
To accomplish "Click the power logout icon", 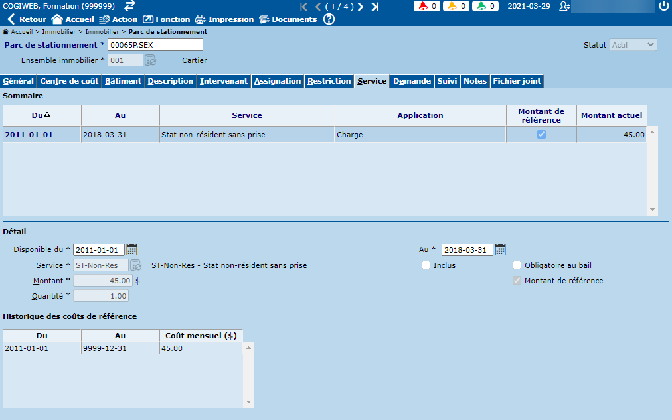I will [663, 6].
